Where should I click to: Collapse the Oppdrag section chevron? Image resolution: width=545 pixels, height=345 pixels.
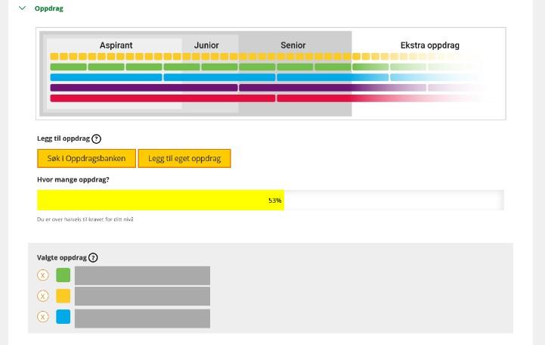tap(22, 8)
